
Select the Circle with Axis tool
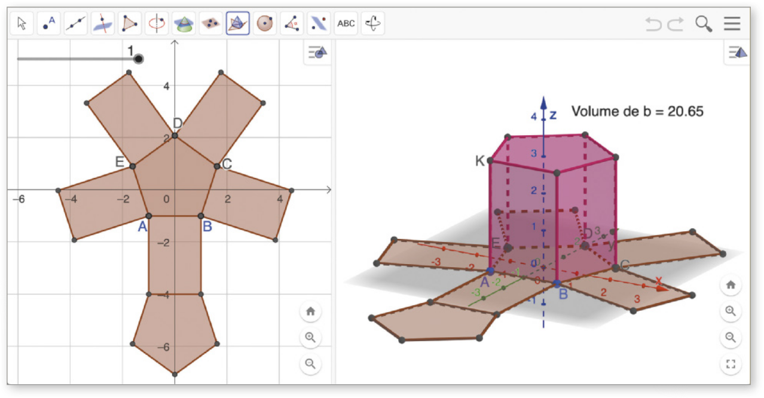point(157,23)
